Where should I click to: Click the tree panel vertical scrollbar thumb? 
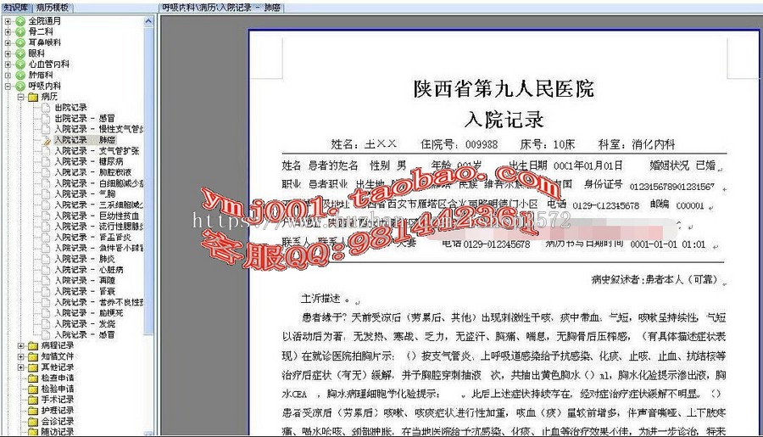click(149, 180)
